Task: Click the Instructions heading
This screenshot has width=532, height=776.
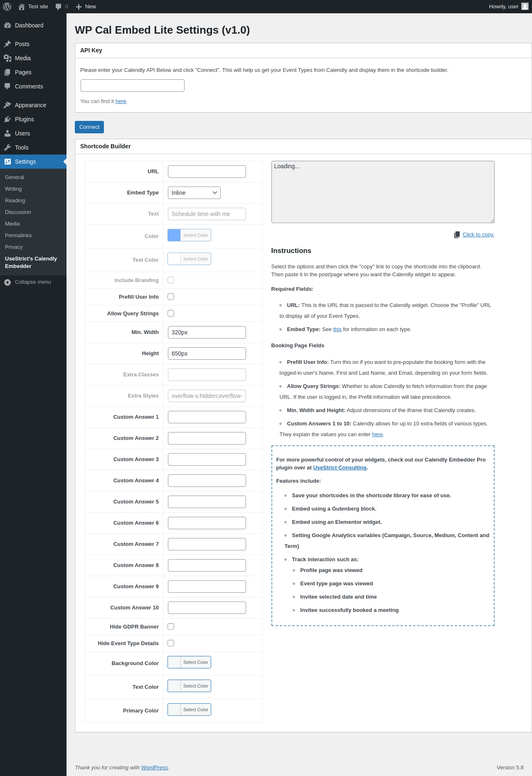Action: point(291,251)
